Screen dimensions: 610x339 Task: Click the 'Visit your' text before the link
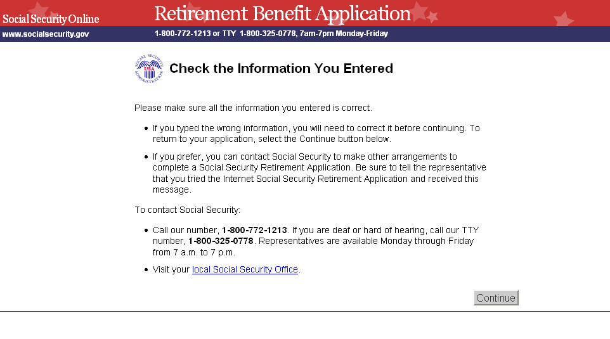[171, 269]
